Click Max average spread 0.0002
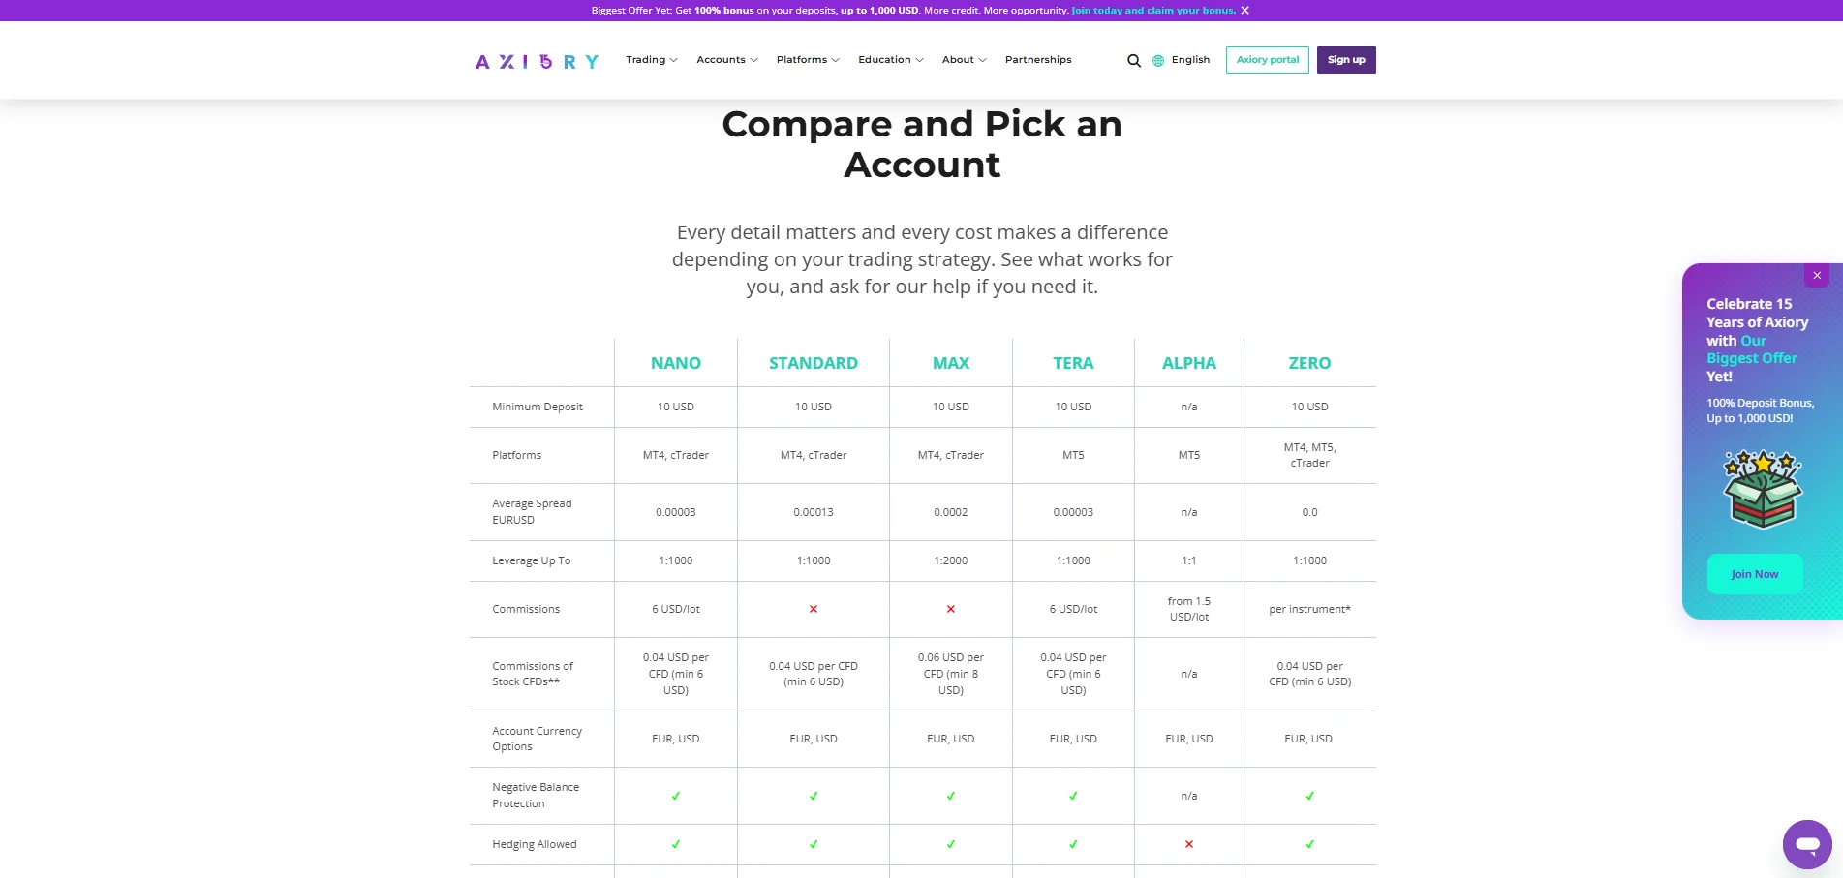Image resolution: width=1843 pixels, height=878 pixels. click(x=951, y=512)
